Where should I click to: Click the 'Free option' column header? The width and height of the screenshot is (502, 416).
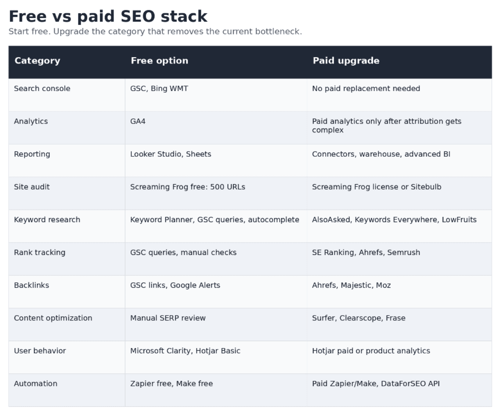click(x=216, y=62)
